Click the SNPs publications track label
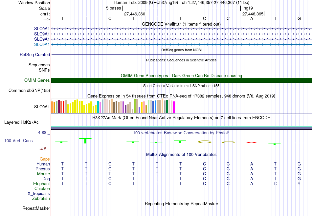 click(44, 70)
